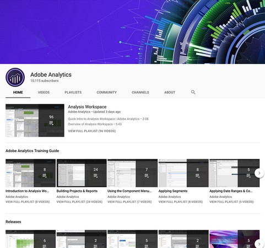Click playlist icon on Applying Segments thumbnail

[197, 176]
